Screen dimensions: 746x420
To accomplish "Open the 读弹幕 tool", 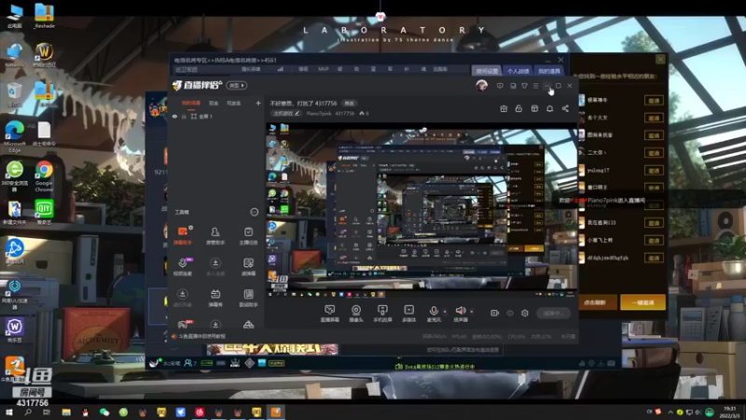I will [248, 267].
